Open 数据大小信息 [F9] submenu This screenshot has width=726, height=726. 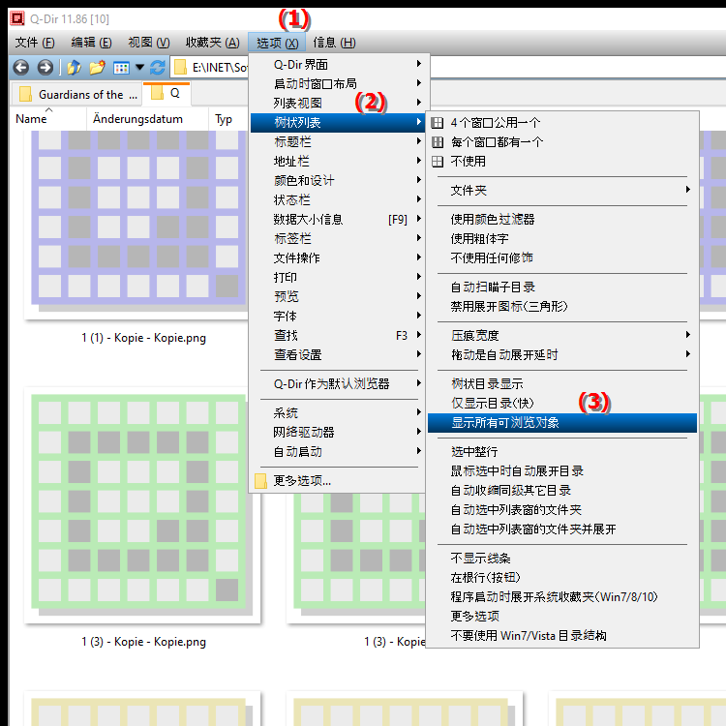tap(338, 220)
